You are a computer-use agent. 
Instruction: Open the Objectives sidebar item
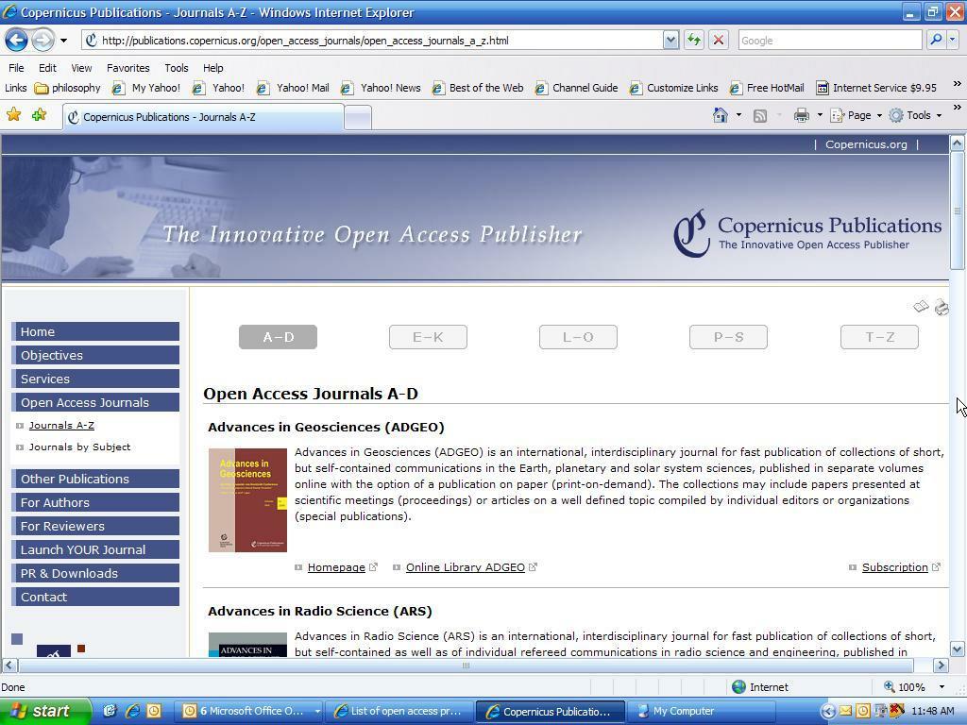95,355
